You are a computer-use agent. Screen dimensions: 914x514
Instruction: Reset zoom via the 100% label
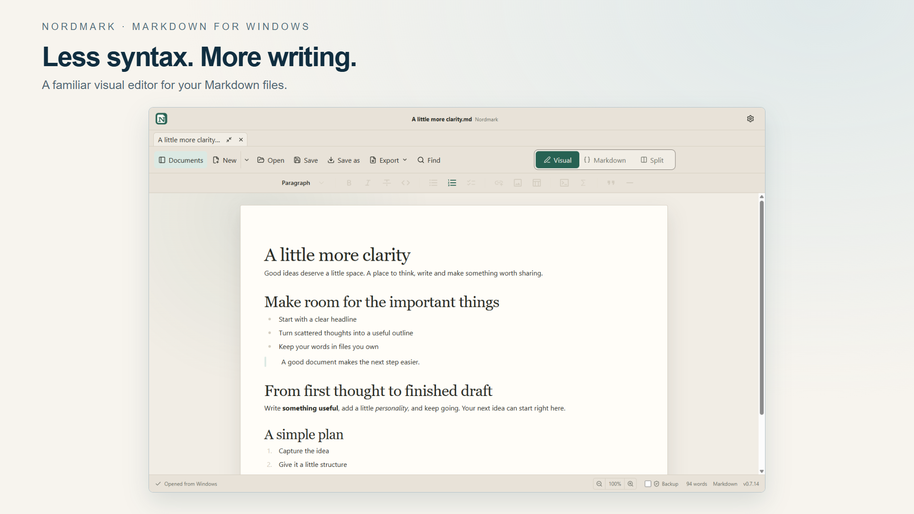[615, 484]
